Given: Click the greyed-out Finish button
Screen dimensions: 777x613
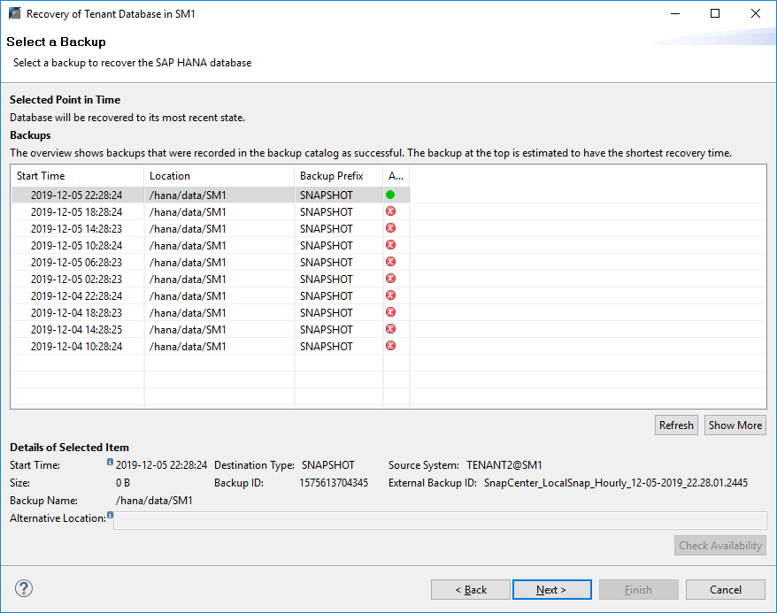Looking at the screenshot, I should click(639, 590).
